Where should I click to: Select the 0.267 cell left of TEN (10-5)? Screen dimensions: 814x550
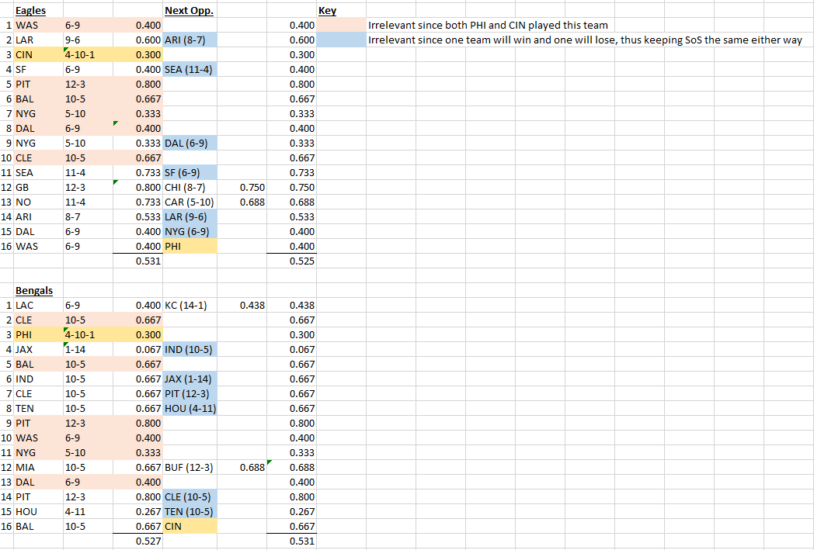(138, 512)
